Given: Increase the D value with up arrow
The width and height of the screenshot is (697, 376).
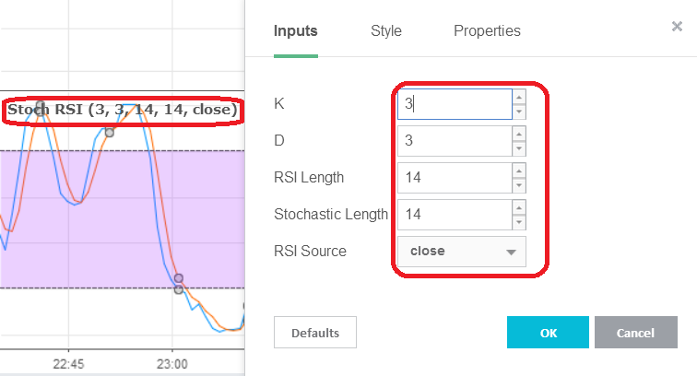Looking at the screenshot, I should [519, 134].
